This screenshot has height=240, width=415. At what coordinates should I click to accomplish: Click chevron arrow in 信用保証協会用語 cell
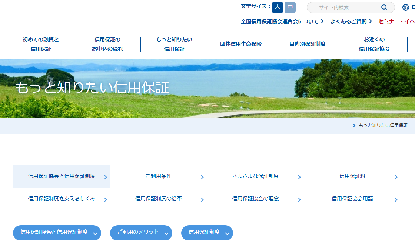coord(396,200)
